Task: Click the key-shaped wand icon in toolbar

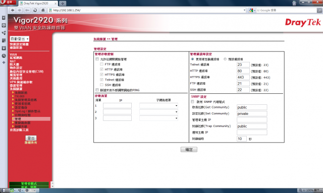Action: point(27,10)
